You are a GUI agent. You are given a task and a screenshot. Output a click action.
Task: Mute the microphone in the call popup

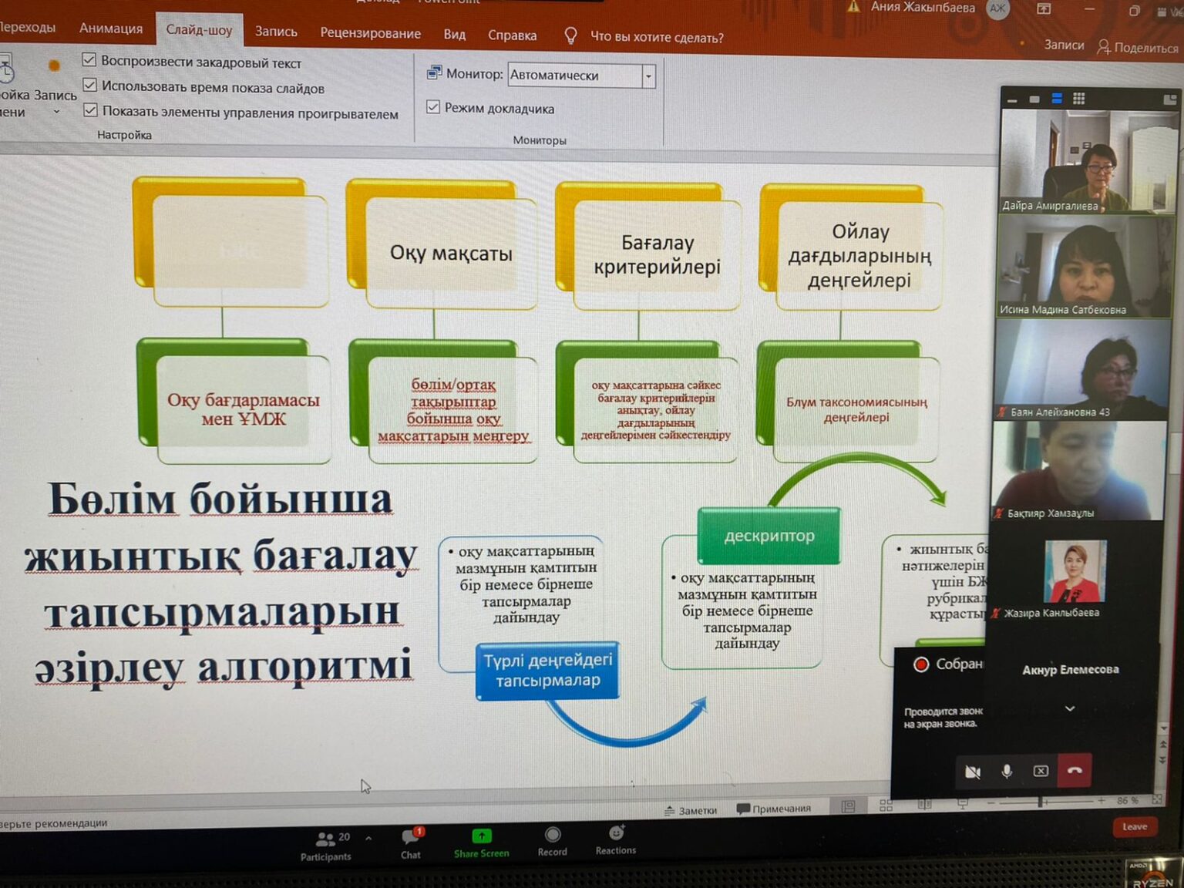click(x=1007, y=771)
